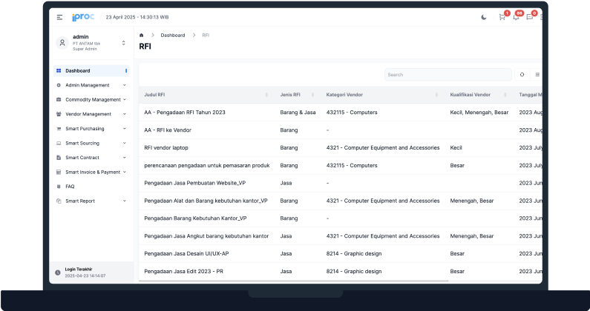Click the Smart Report icon
Screen dimensions: 590x311
pyautogui.click(x=59, y=201)
